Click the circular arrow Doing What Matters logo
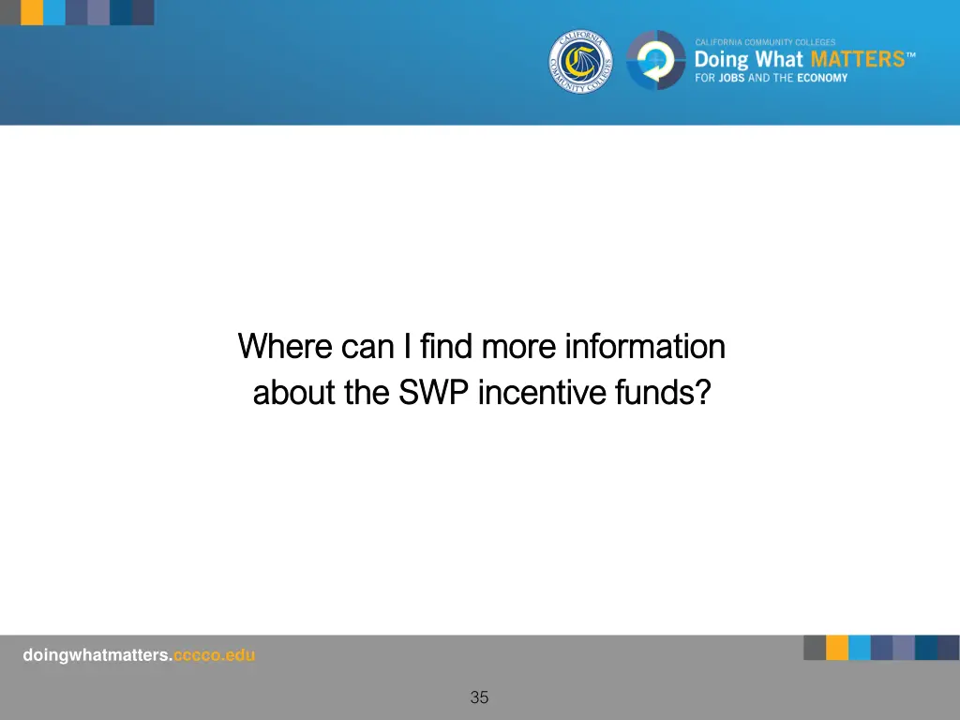960x720 pixels. (655, 61)
